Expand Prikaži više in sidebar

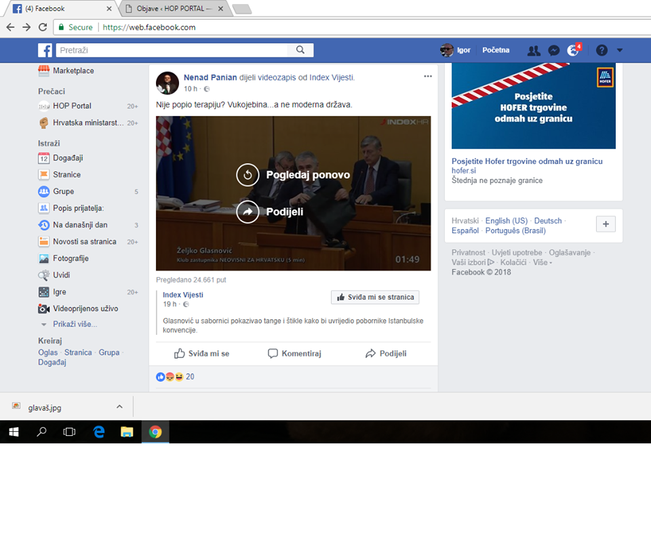(x=75, y=324)
